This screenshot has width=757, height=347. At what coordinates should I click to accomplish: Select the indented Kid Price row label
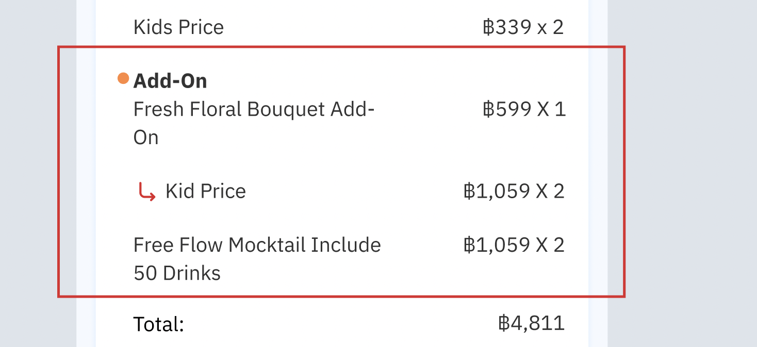[x=205, y=192]
